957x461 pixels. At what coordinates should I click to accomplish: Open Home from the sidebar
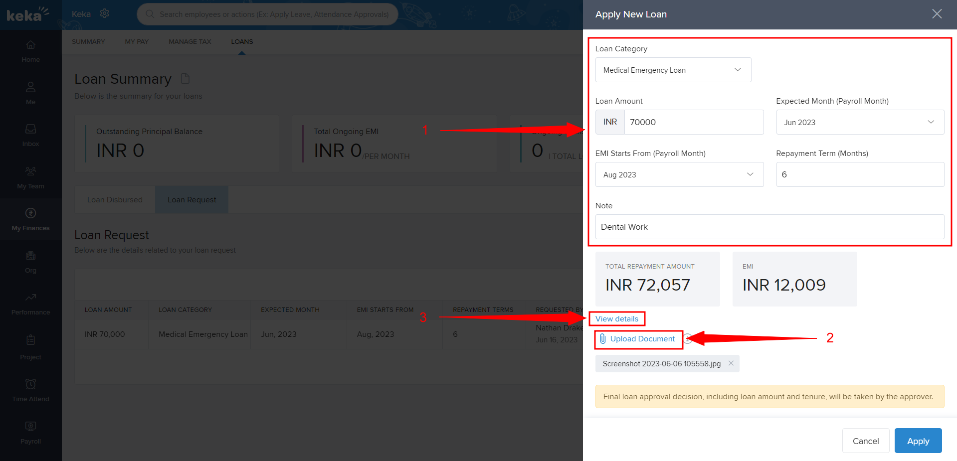(30, 51)
